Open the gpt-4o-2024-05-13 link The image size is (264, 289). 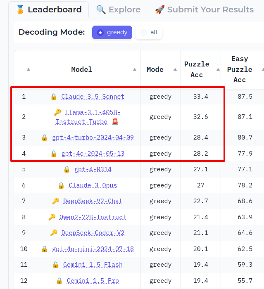point(93,154)
